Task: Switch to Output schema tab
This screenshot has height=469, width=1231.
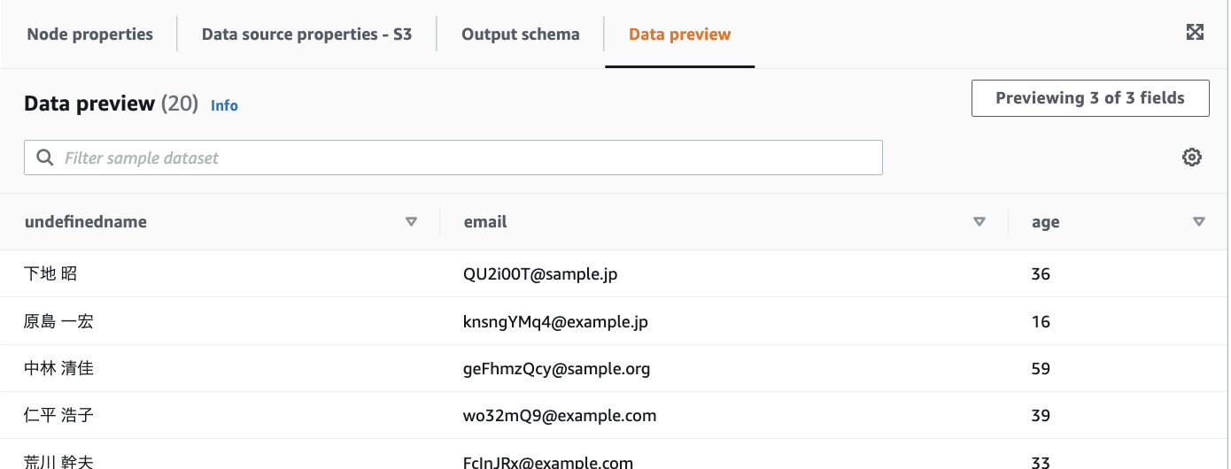Action: 521,35
